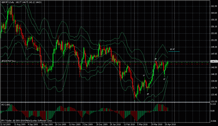Image resolution: width=218 pixels, height=126 pixels.
Task: Click the 149.30 price axis label
Action: pos(214,47)
